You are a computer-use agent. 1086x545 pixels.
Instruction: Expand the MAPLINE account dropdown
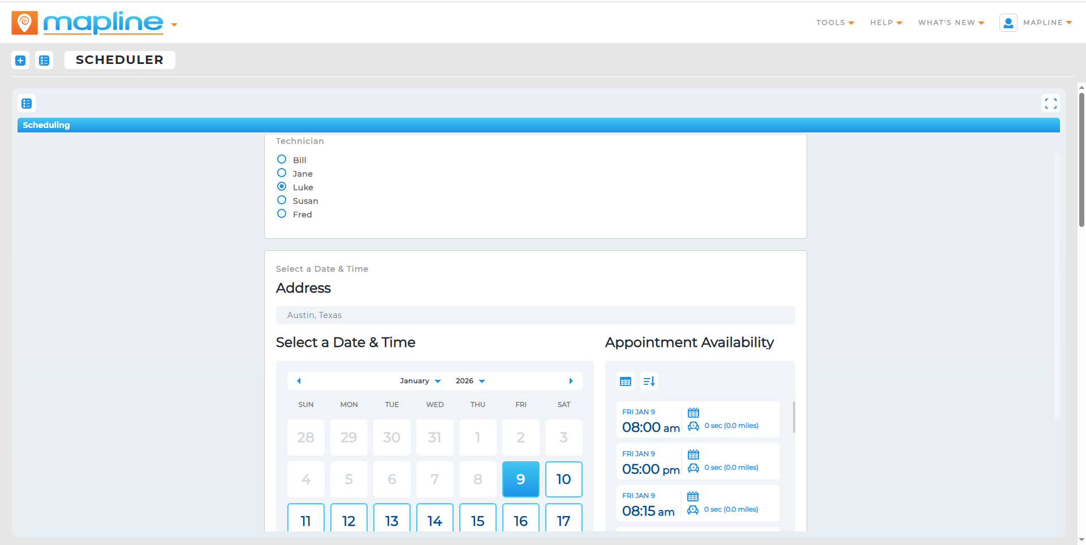(x=1047, y=23)
